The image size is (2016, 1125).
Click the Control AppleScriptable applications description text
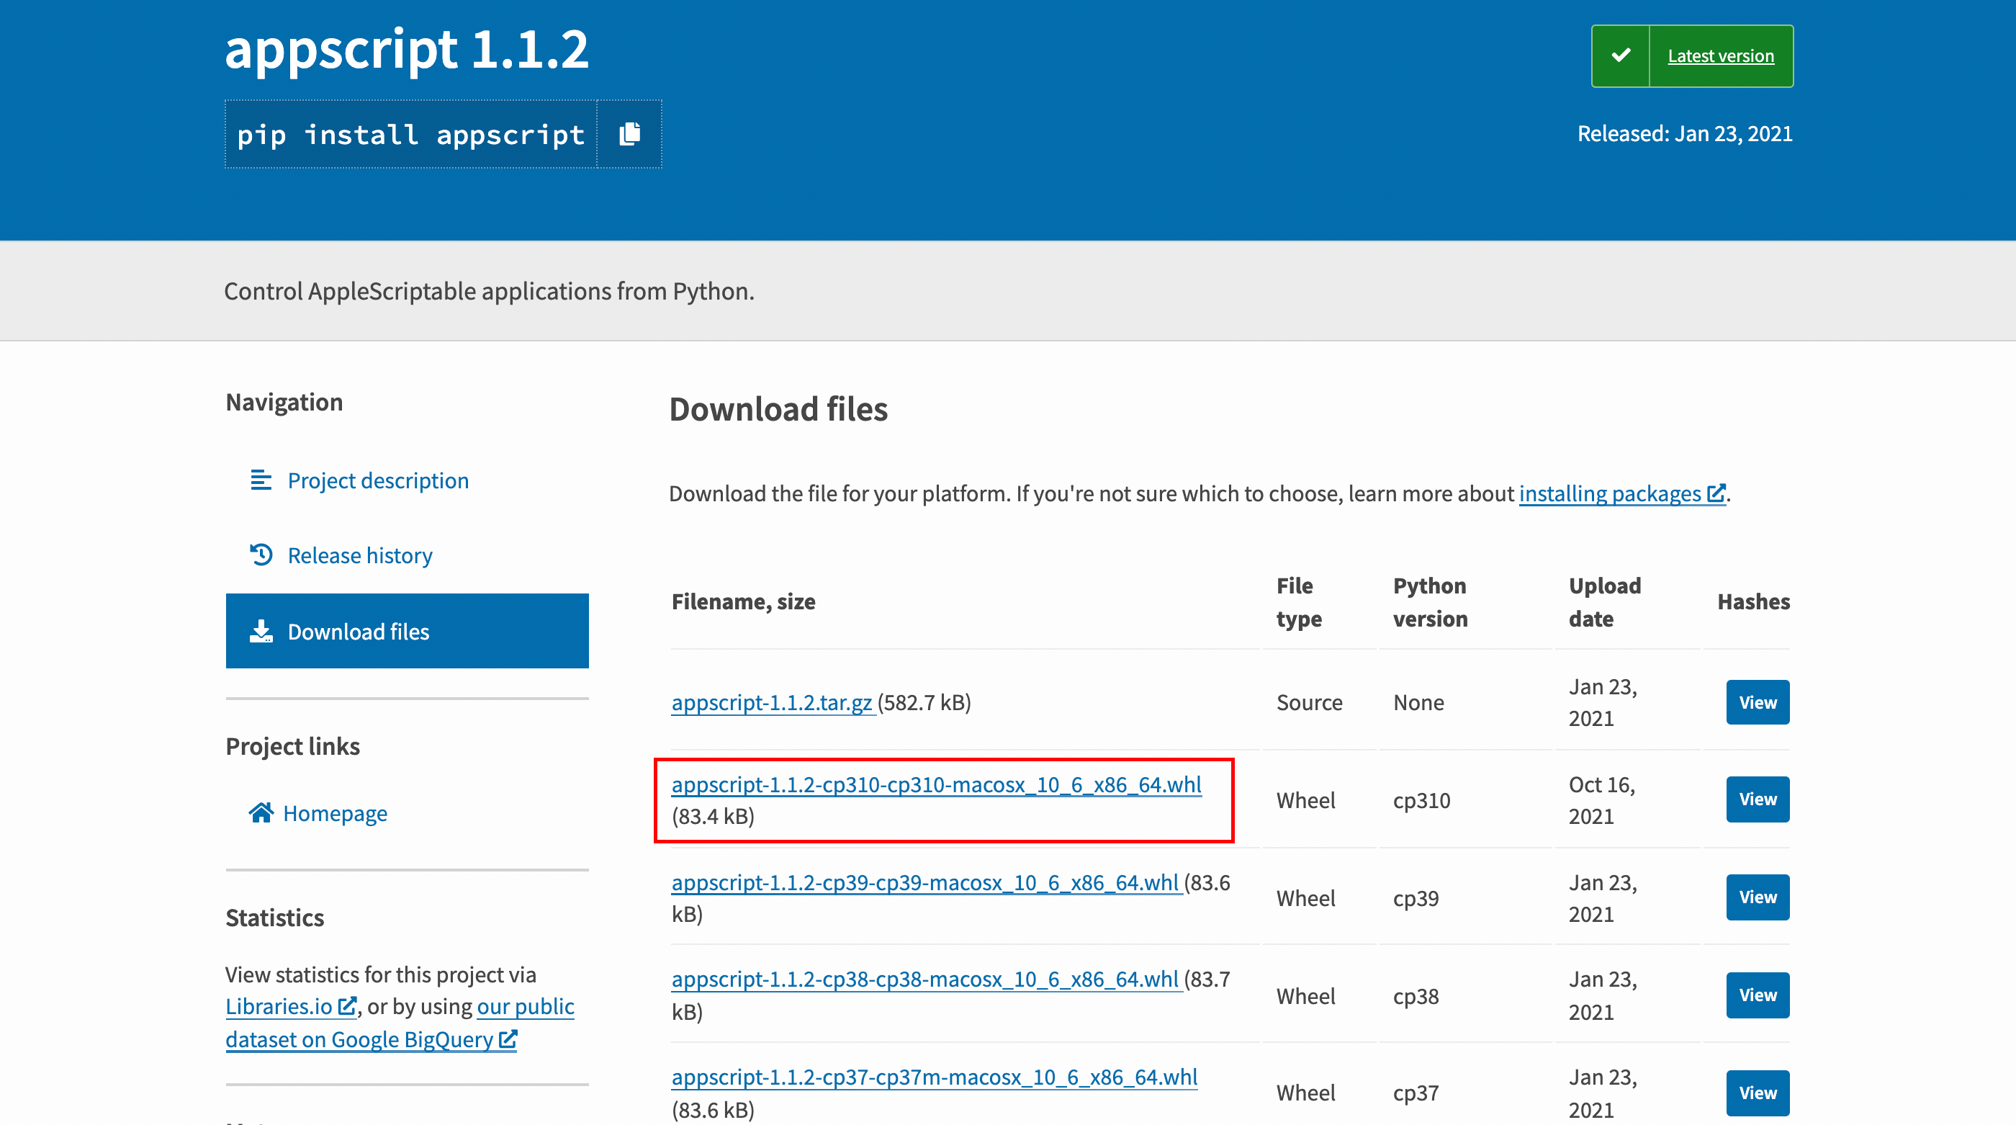489,290
